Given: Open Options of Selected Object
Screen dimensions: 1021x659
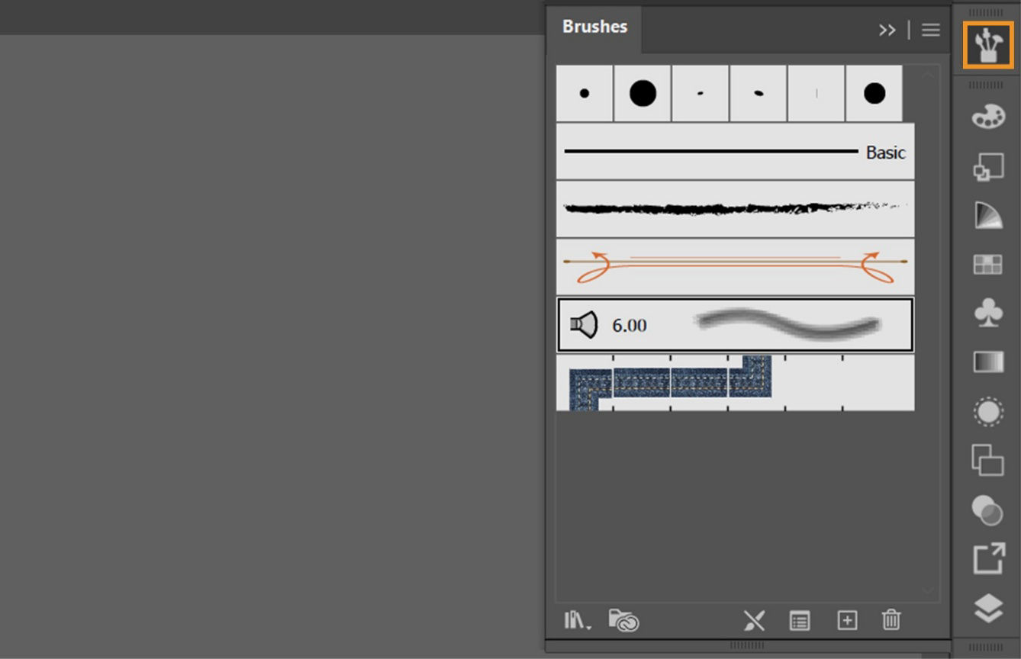Looking at the screenshot, I should pos(799,620).
